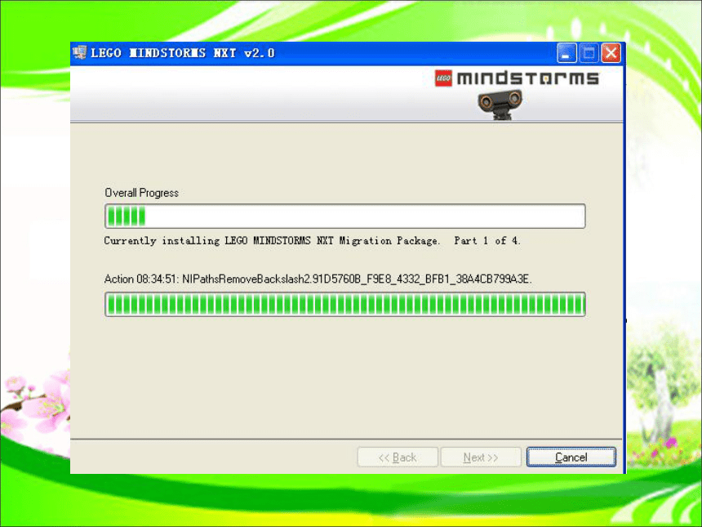Click the NXT robot head image

[500, 104]
